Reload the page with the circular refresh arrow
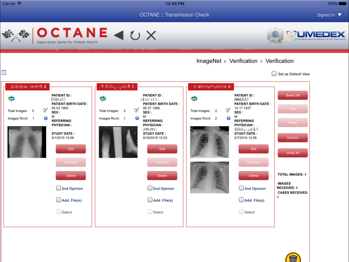Image resolution: width=349 pixels, height=262 pixels. coord(135,35)
